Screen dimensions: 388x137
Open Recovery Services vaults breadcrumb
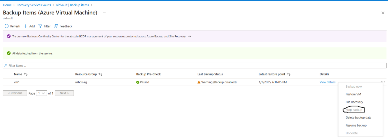(34, 5)
